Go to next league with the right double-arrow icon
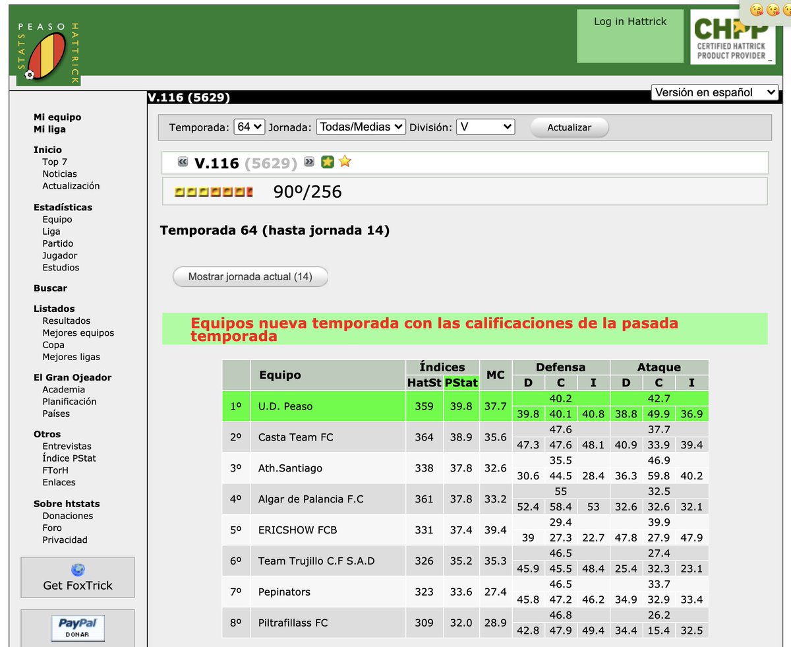The image size is (791, 647). (x=309, y=162)
